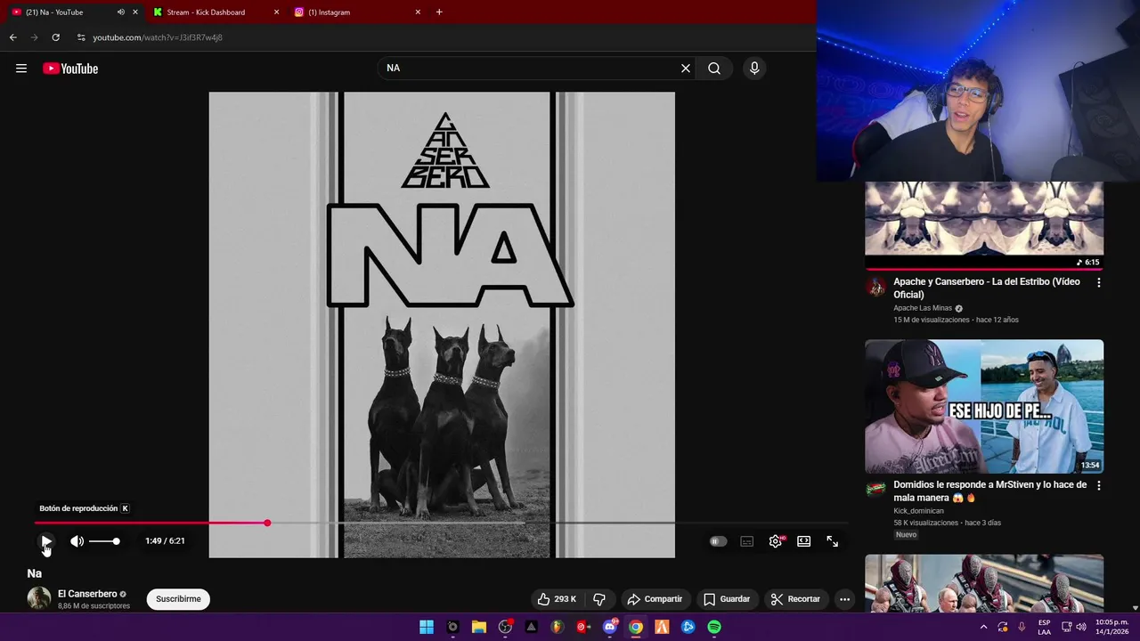Clear the search box with the X
Screen dimensions: 1140x641
point(686,69)
